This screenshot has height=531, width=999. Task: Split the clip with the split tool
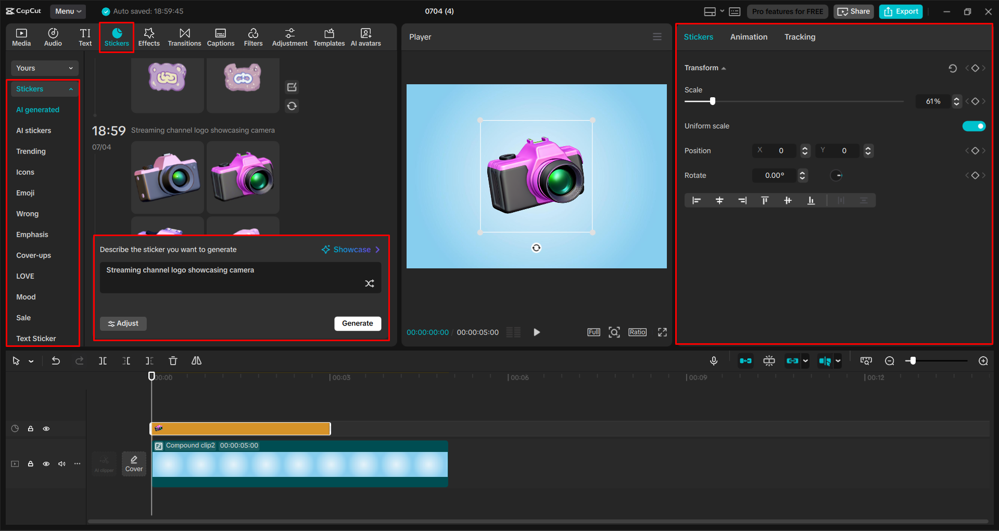(103, 360)
